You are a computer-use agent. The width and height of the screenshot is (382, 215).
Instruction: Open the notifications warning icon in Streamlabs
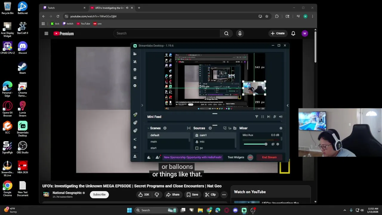(x=157, y=157)
